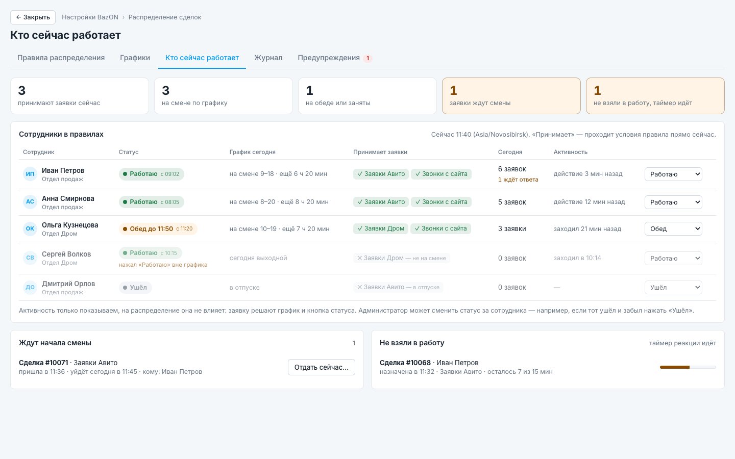Viewport: 735px width, 459px height.
Task: Click Иван Петров's 'Работаю с 09:02' status chip
Action: coord(152,174)
